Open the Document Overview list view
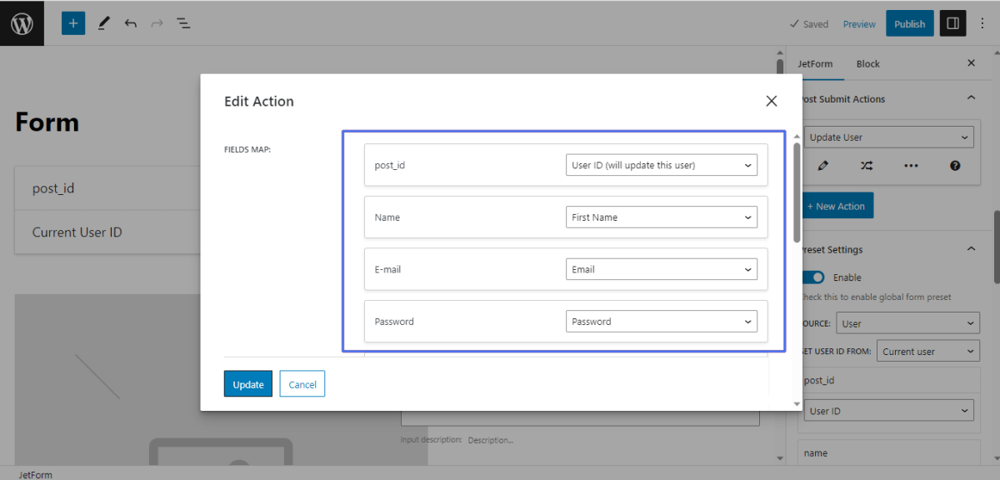Image resolution: width=1000 pixels, height=480 pixels. 183,23
